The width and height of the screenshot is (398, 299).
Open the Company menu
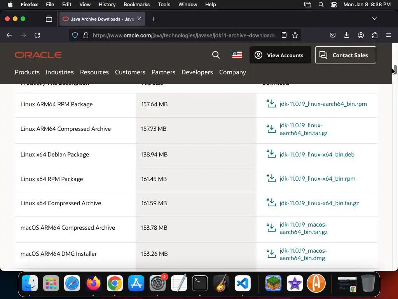(232, 72)
